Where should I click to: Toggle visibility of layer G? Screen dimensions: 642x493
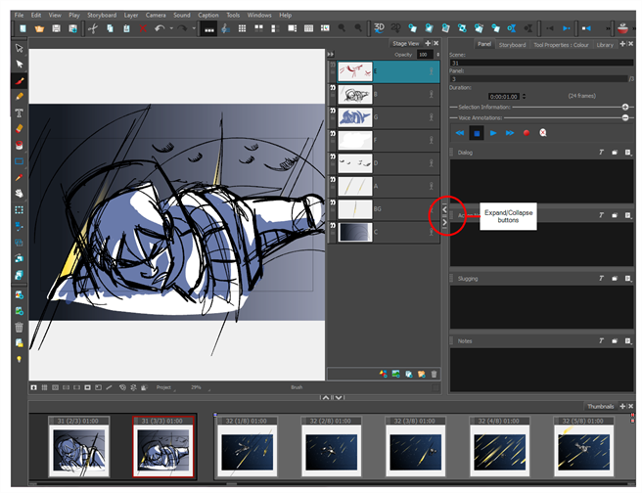point(333,111)
